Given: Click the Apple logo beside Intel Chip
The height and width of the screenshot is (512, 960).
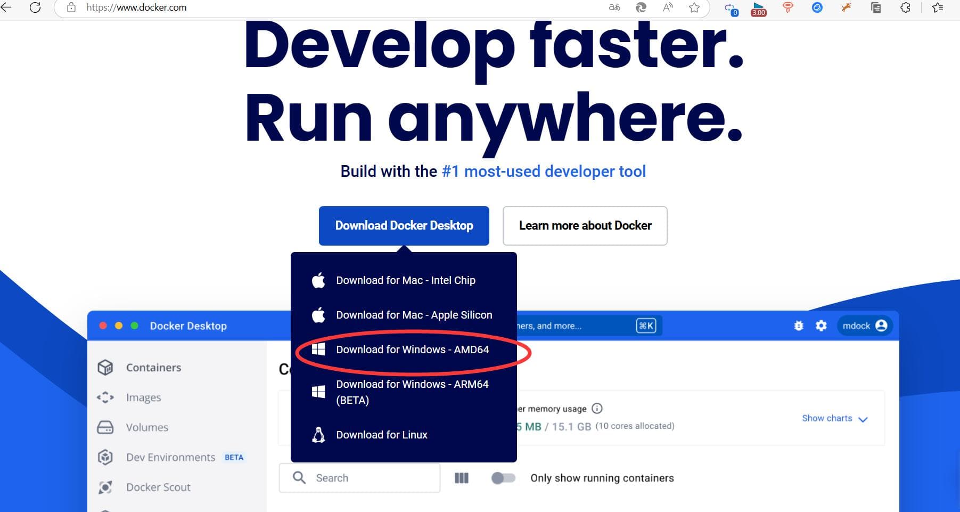Looking at the screenshot, I should pyautogui.click(x=318, y=280).
